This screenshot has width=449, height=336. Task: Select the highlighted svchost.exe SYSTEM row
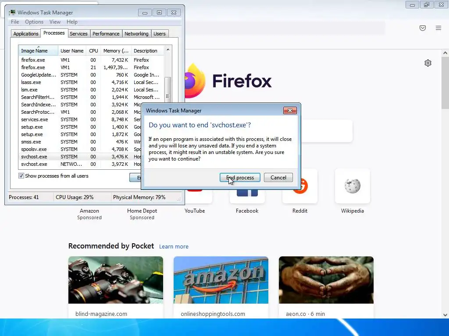80,157
